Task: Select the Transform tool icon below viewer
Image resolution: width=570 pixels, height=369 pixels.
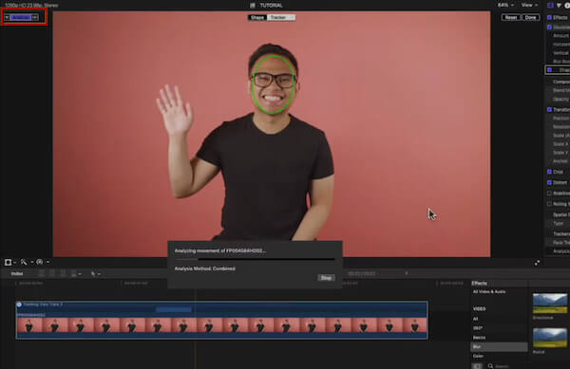Action: (x=8, y=262)
